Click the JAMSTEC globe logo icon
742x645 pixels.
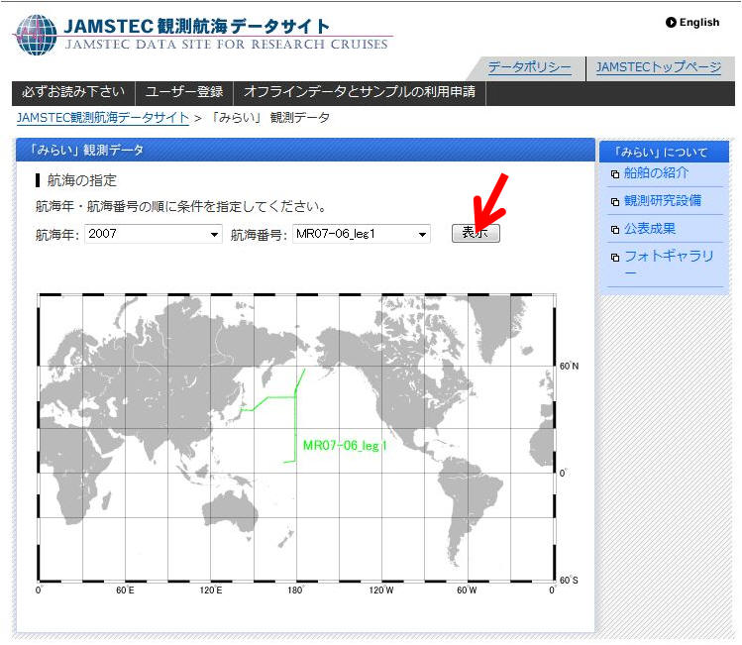point(38,34)
